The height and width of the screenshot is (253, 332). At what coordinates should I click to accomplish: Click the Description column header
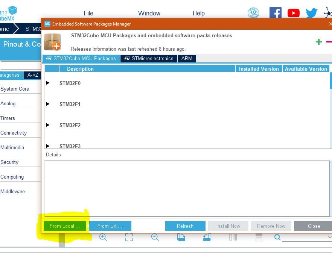point(147,69)
